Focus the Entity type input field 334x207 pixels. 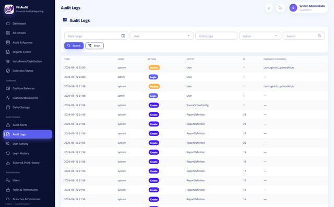click(x=216, y=36)
